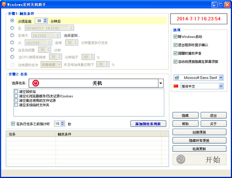Check 清空回收站 checkbox
The image size is (232, 178).
click(16, 91)
